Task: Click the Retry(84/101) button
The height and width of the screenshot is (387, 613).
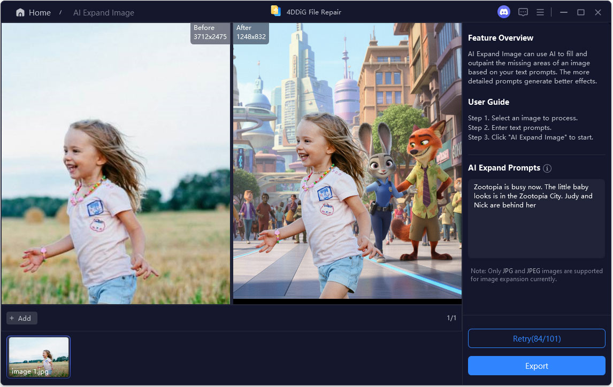Action: click(537, 338)
